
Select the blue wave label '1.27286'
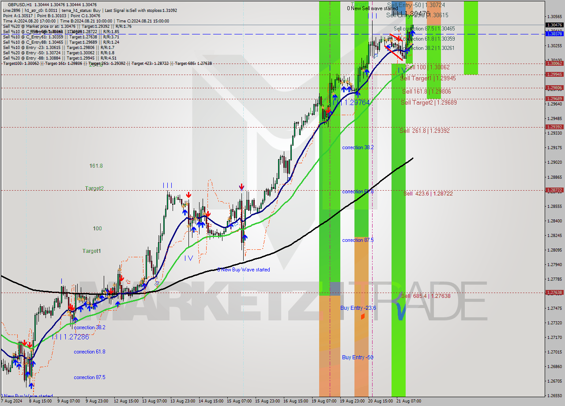point(75,337)
